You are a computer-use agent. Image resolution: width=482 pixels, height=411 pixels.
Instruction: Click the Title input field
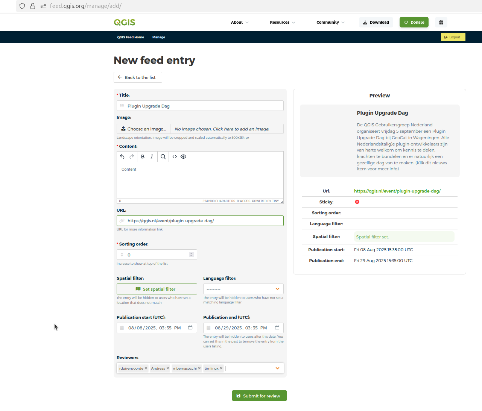click(x=200, y=106)
